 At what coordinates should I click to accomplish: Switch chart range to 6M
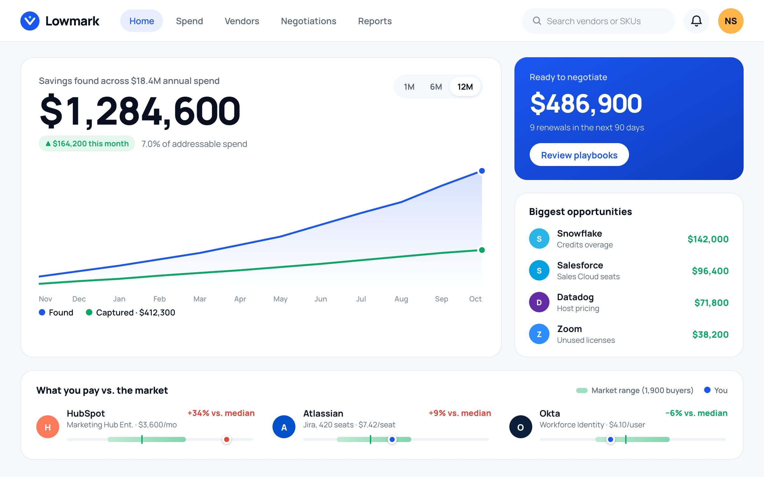click(436, 86)
